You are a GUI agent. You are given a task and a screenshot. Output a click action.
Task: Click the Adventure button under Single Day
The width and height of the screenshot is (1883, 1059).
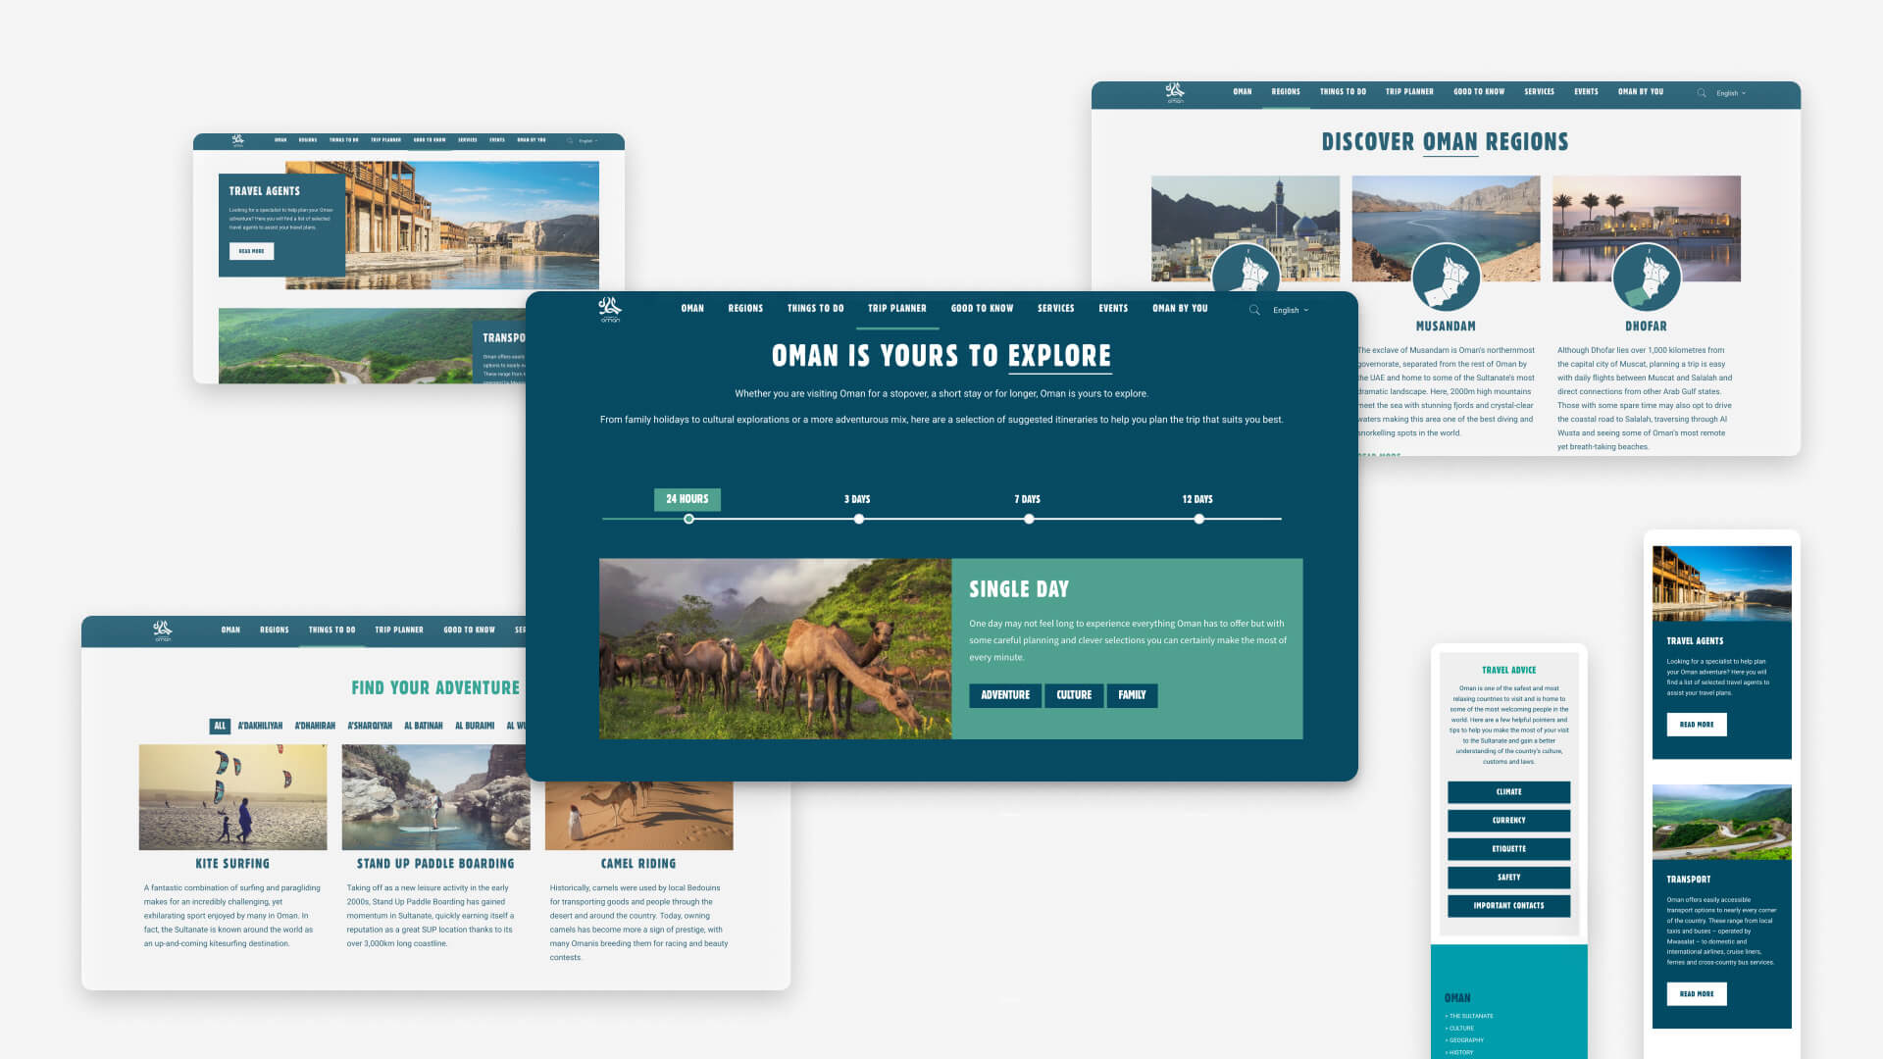coord(1005,695)
